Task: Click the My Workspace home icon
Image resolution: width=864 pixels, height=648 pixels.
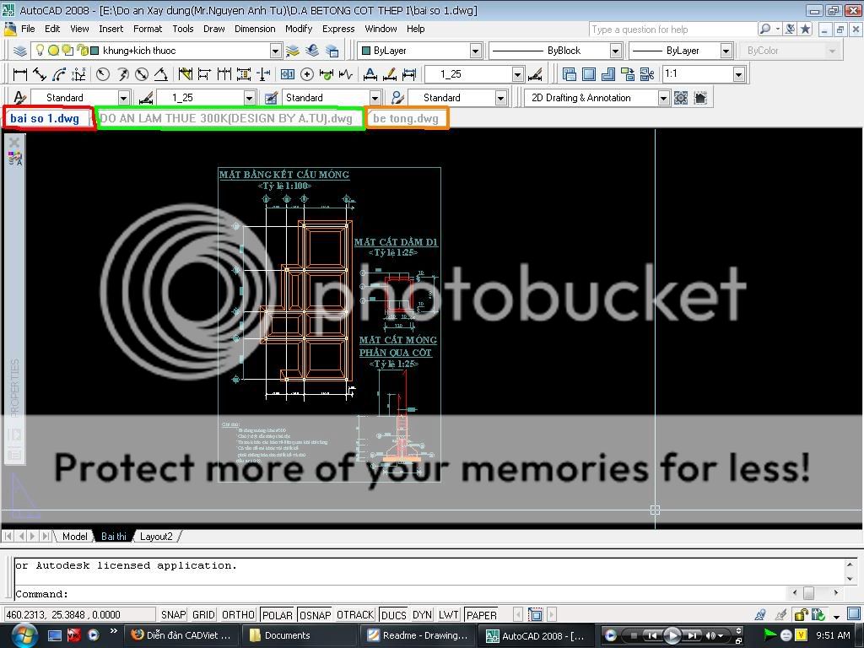Action: 700,98
